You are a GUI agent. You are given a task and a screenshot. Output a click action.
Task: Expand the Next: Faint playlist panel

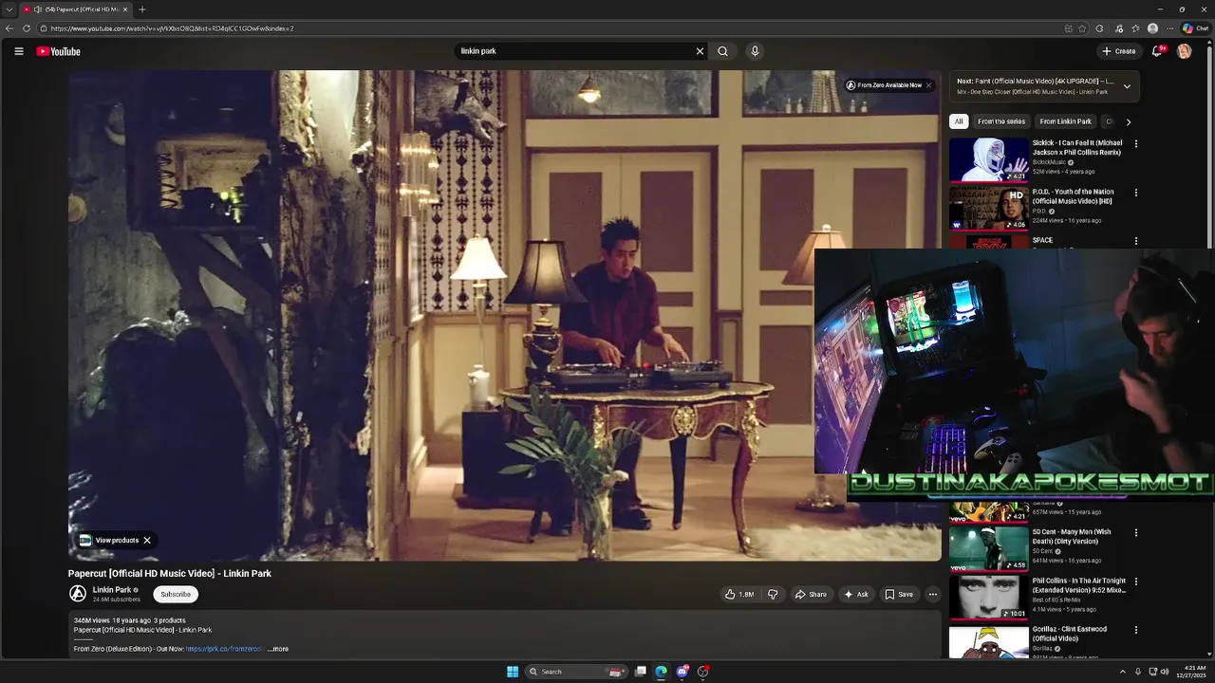pyautogui.click(x=1127, y=86)
